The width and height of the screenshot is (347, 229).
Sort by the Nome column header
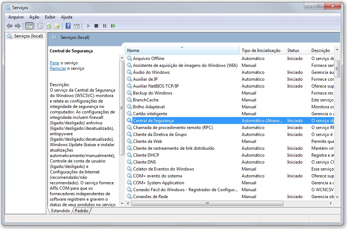tap(182, 51)
